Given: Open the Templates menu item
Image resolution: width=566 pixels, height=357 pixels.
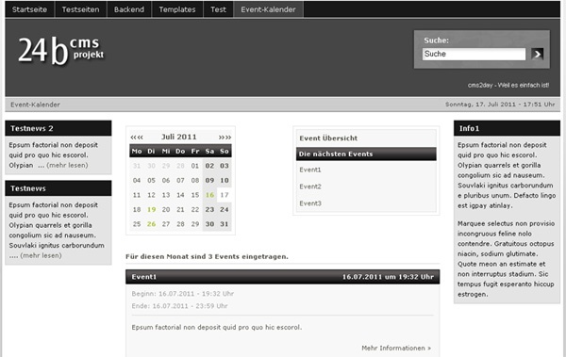Looking at the screenshot, I should pos(177,9).
